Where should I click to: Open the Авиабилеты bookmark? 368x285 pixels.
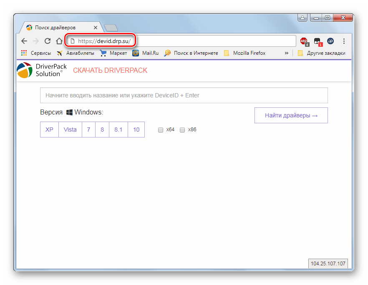click(x=76, y=53)
